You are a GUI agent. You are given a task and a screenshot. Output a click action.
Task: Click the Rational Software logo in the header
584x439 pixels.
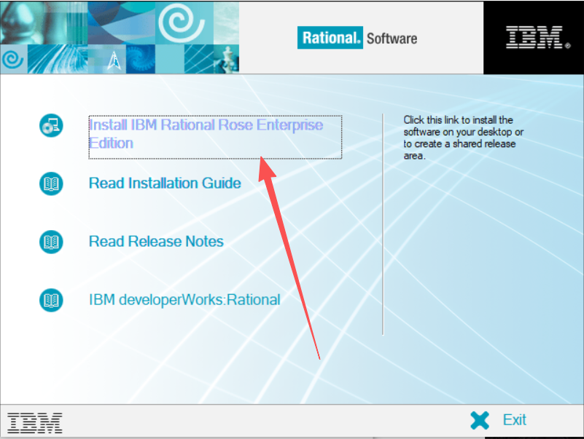coord(359,37)
